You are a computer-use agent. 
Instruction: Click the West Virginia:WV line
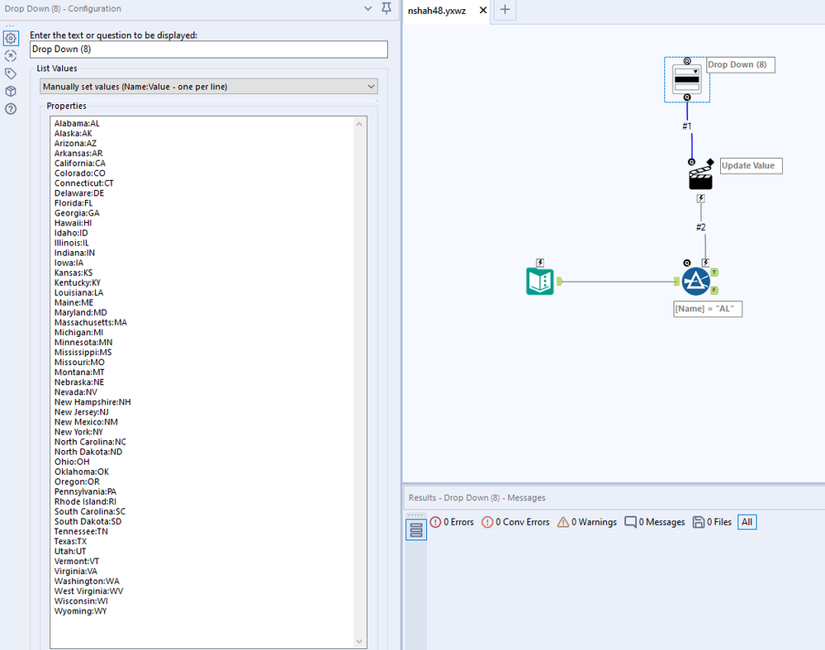pos(89,591)
